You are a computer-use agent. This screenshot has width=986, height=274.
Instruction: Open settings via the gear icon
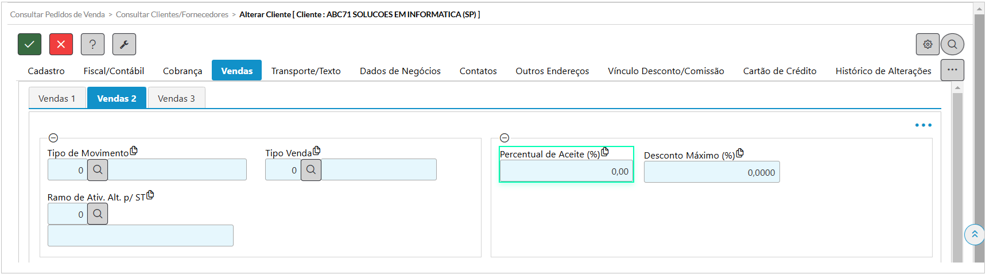click(927, 44)
